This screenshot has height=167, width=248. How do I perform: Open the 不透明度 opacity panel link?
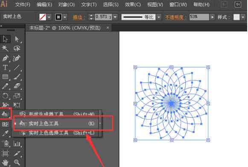click(x=175, y=17)
